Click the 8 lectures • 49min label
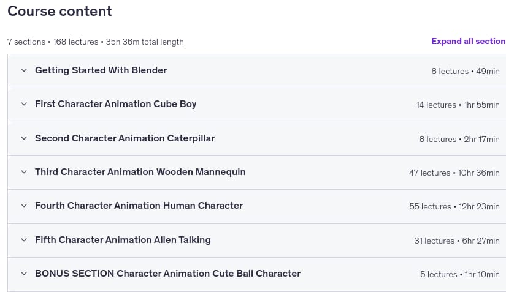This screenshot has height=292, width=506. coord(466,71)
